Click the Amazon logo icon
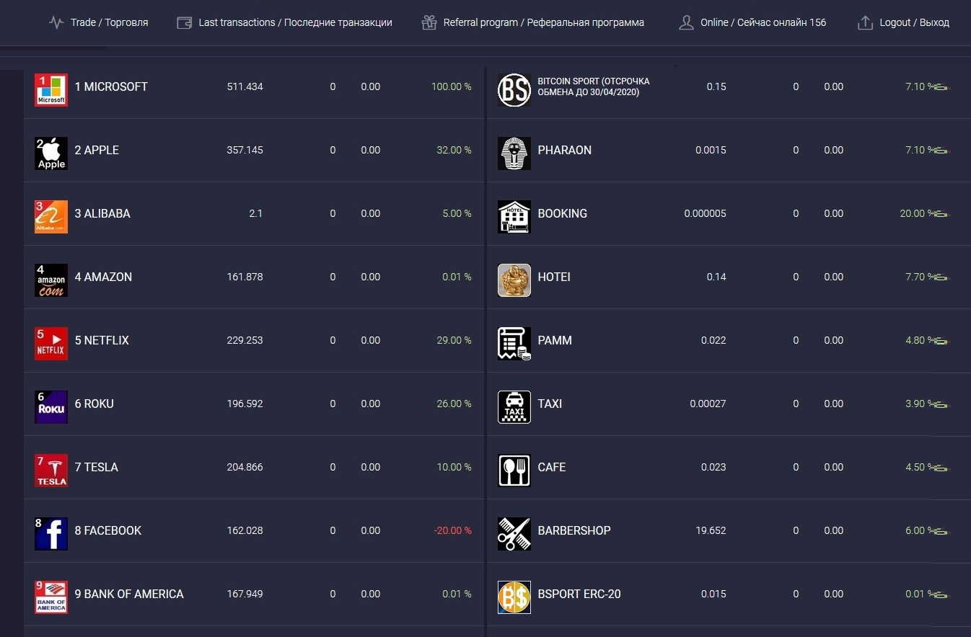This screenshot has width=971, height=637. 51,280
